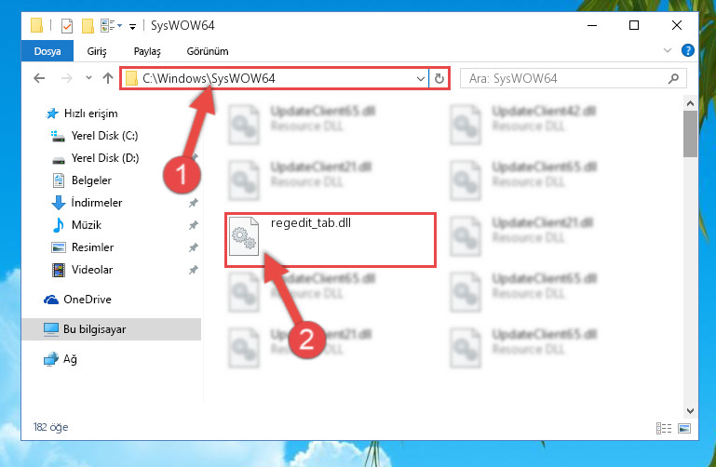This screenshot has height=467, width=716.
Task: Click the regedit_tab.dll gear file icon
Action: tap(243, 236)
